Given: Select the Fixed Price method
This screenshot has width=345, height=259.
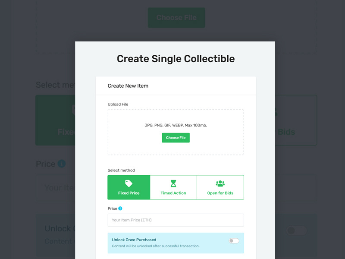Looking at the screenshot, I should tap(129, 187).
